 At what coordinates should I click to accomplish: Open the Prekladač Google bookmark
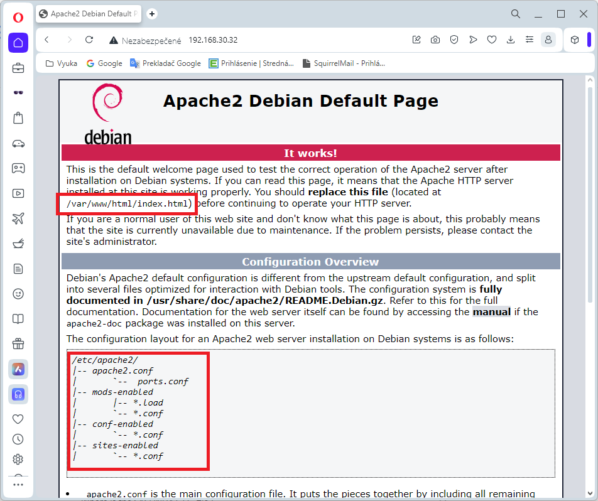165,63
